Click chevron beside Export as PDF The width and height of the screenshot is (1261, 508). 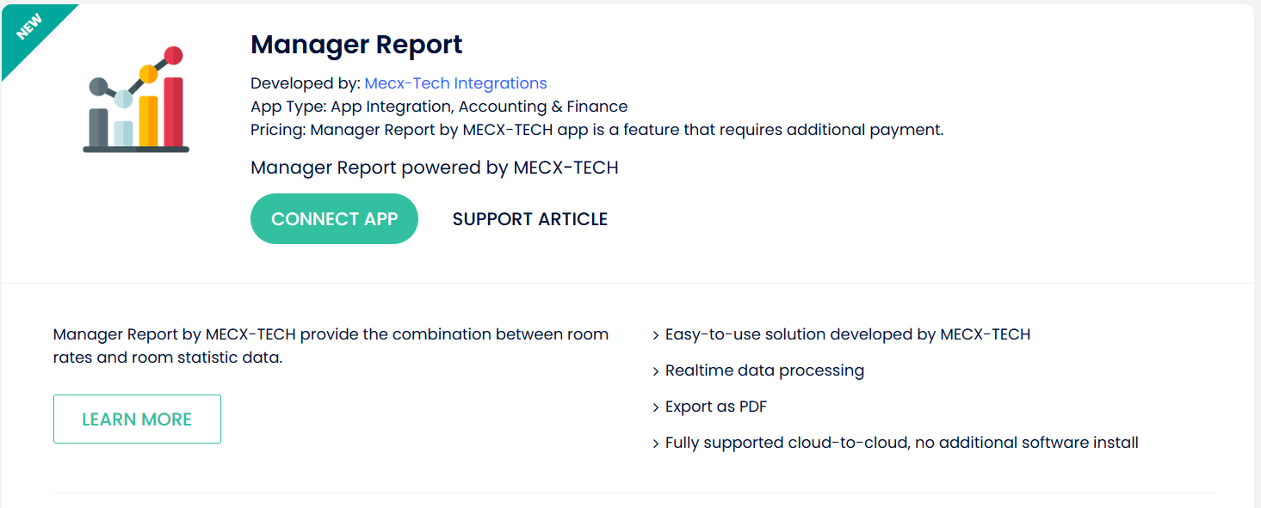656,407
